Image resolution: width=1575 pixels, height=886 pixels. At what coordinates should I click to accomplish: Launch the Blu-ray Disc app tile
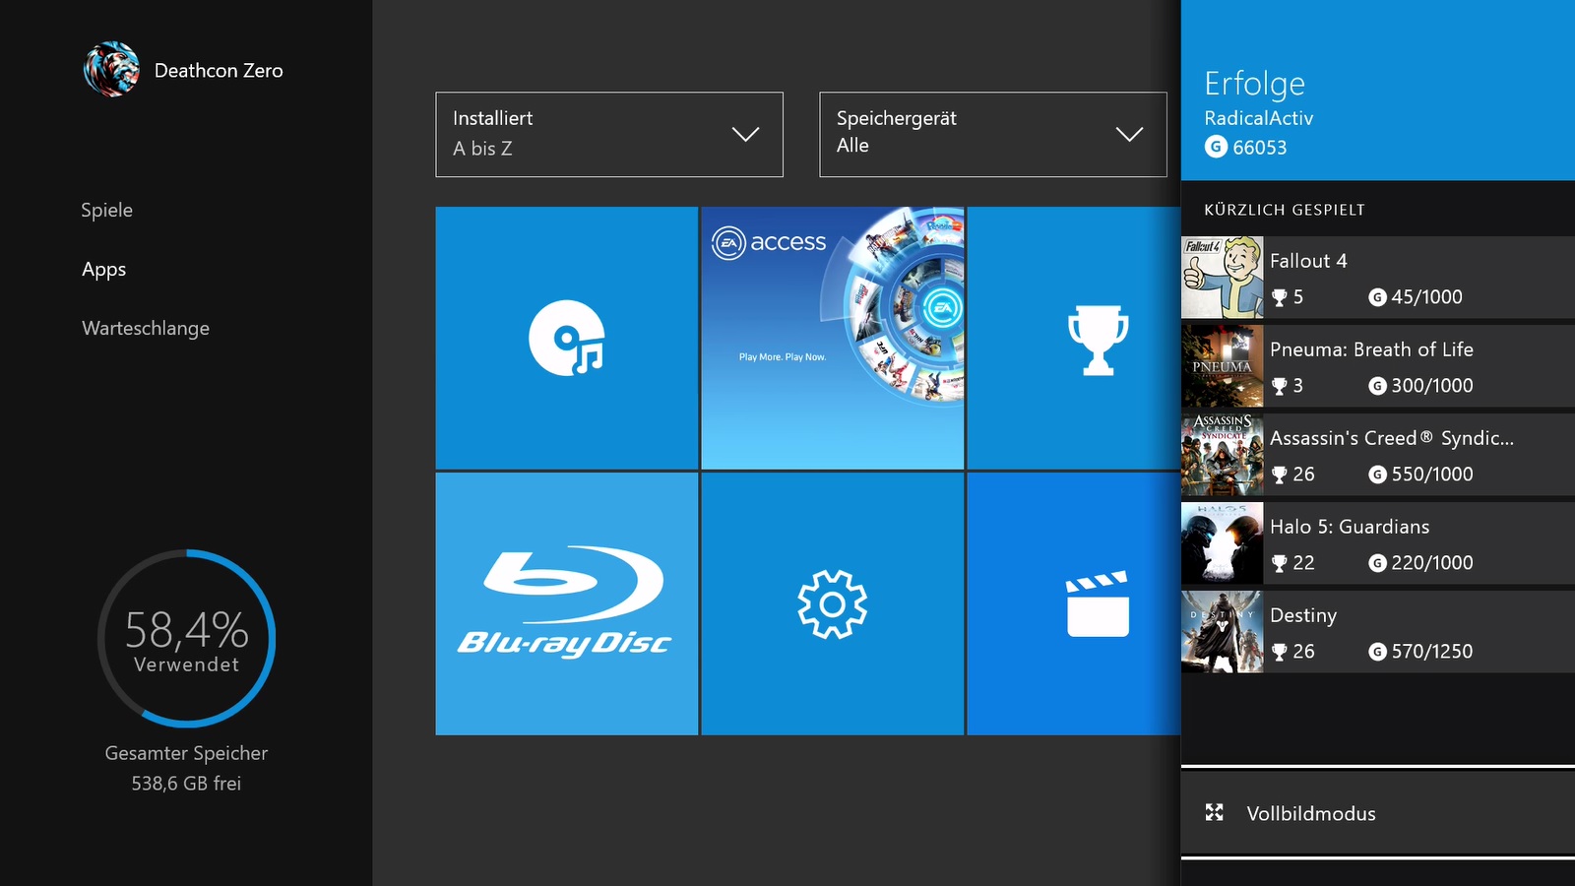(x=567, y=603)
